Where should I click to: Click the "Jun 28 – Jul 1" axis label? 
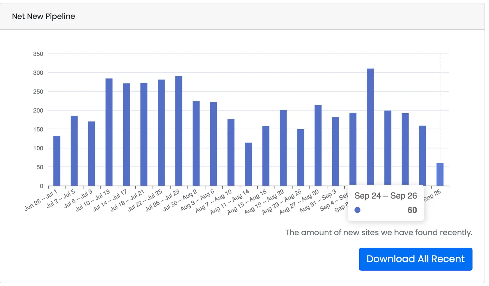41,200
